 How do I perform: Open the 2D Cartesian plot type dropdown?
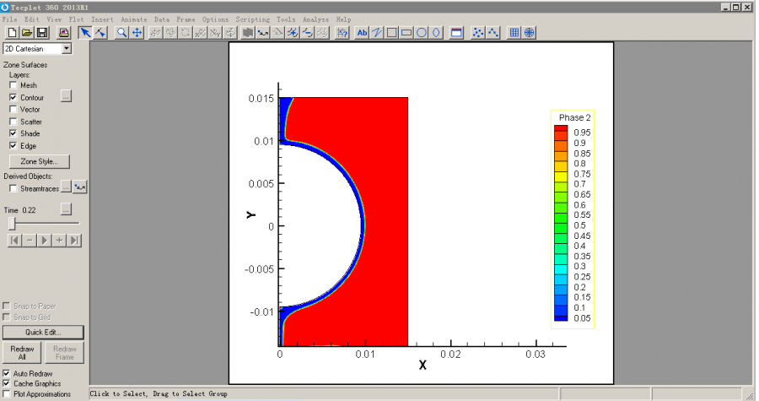coord(67,49)
